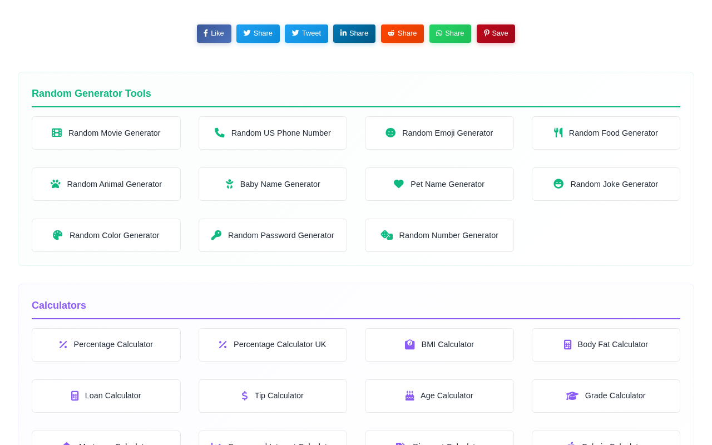This screenshot has width=712, height=445.
Task: Open the Baby Name Generator link
Action: pos(273,184)
